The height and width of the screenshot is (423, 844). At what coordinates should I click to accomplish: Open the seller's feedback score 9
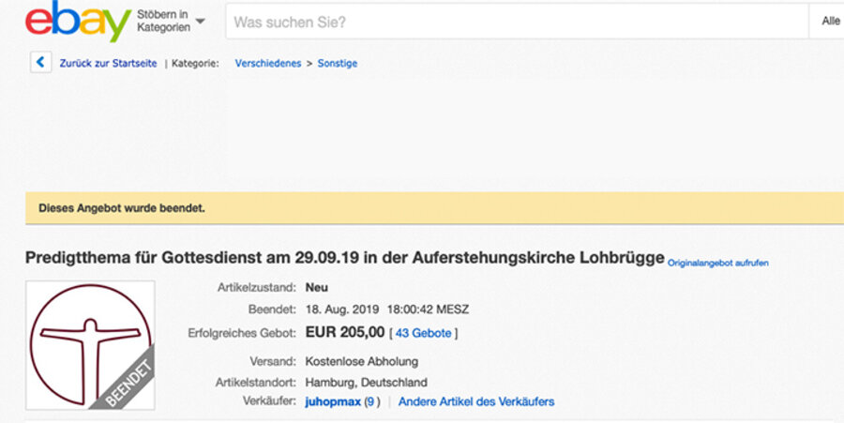click(x=370, y=401)
